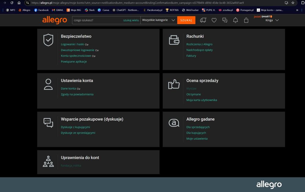
Task: Click the Allegro logo in header
Action: point(54,20)
